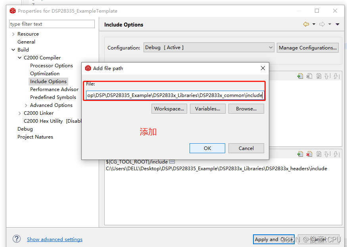Expand the C2000 Linker node
This screenshot has height=247, width=347.
click(x=20, y=113)
